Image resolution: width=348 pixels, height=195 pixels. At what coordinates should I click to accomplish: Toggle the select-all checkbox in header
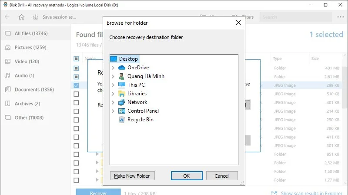click(76, 58)
